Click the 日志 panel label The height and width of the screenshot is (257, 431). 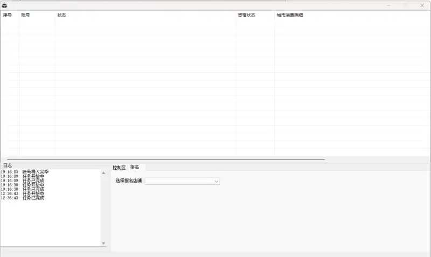(8, 165)
